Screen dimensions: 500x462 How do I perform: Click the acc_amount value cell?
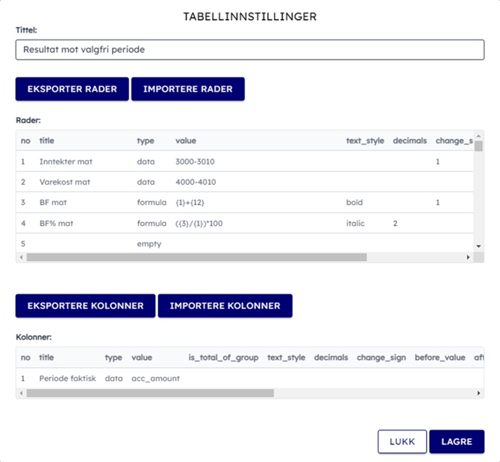tap(155, 379)
